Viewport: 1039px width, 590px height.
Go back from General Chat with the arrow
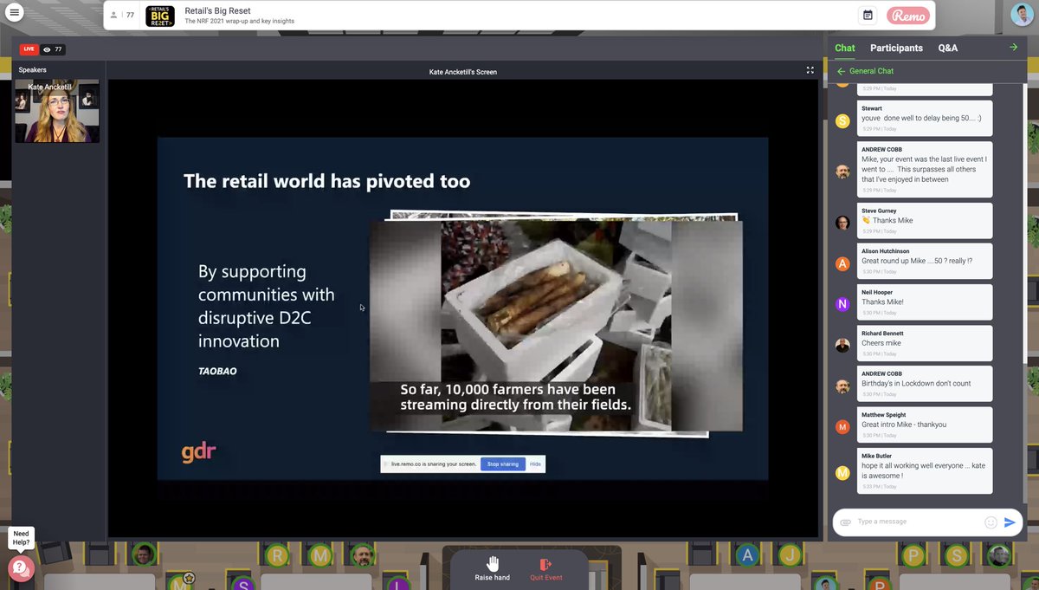pyautogui.click(x=841, y=71)
